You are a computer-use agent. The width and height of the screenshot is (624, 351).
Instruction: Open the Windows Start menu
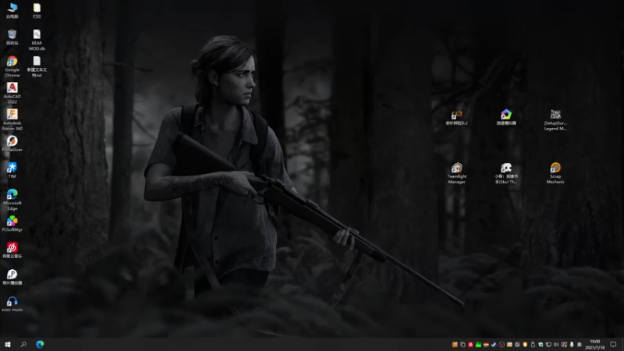(x=8, y=344)
